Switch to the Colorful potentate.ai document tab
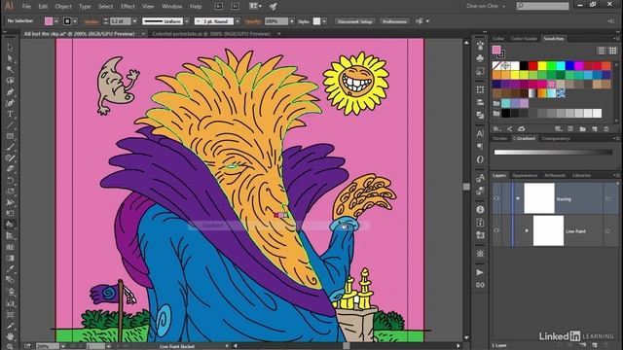This screenshot has width=623, height=350. point(211,34)
